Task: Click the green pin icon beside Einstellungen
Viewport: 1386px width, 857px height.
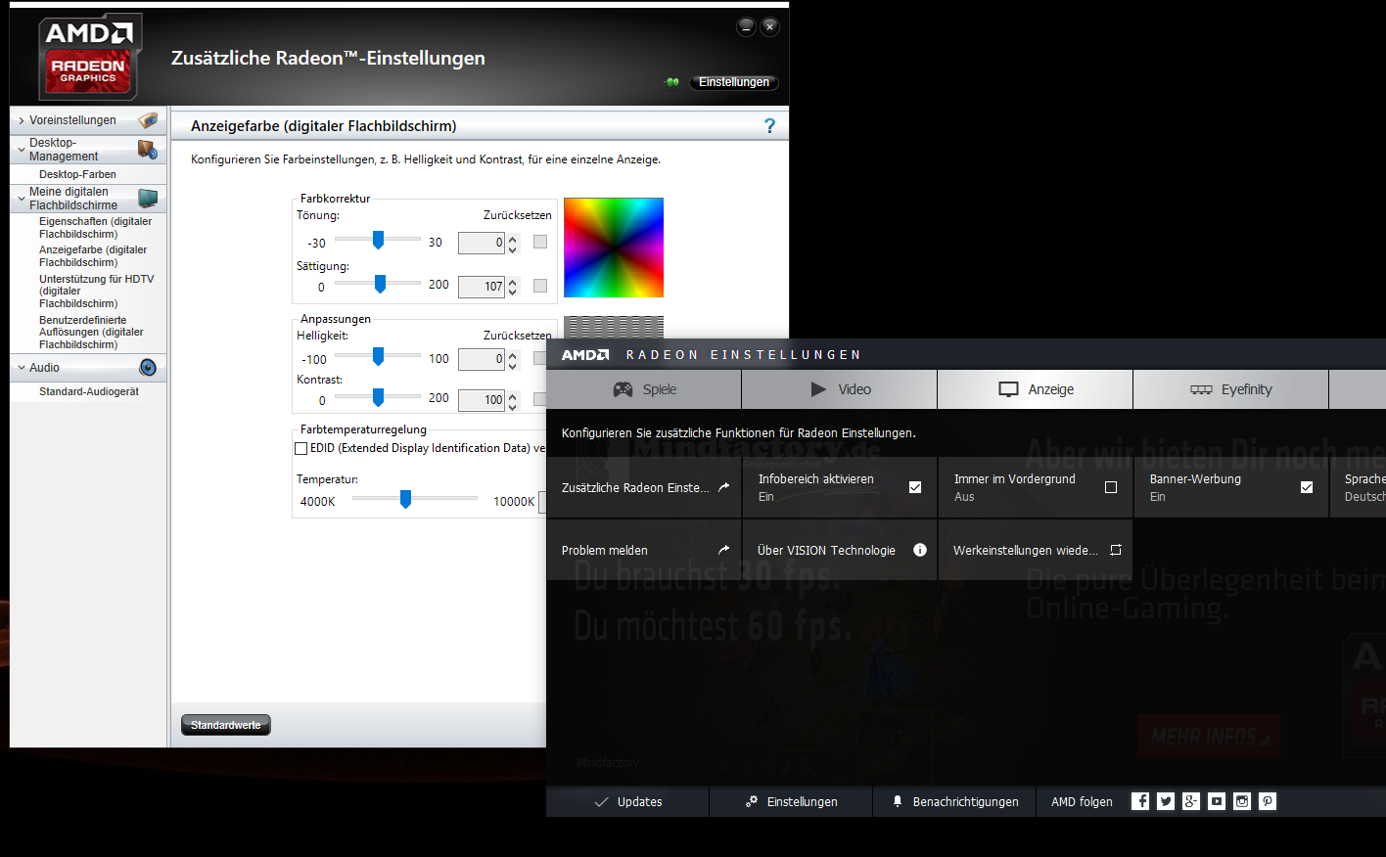Action: (672, 82)
